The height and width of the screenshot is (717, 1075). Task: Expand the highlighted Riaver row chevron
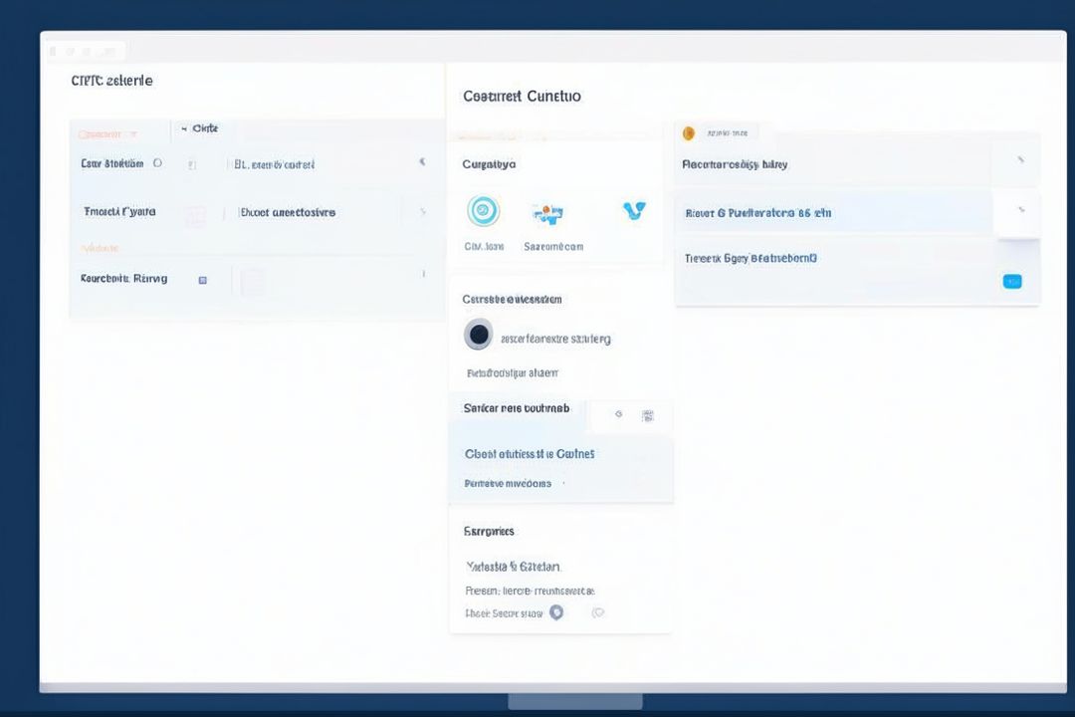click(1020, 210)
